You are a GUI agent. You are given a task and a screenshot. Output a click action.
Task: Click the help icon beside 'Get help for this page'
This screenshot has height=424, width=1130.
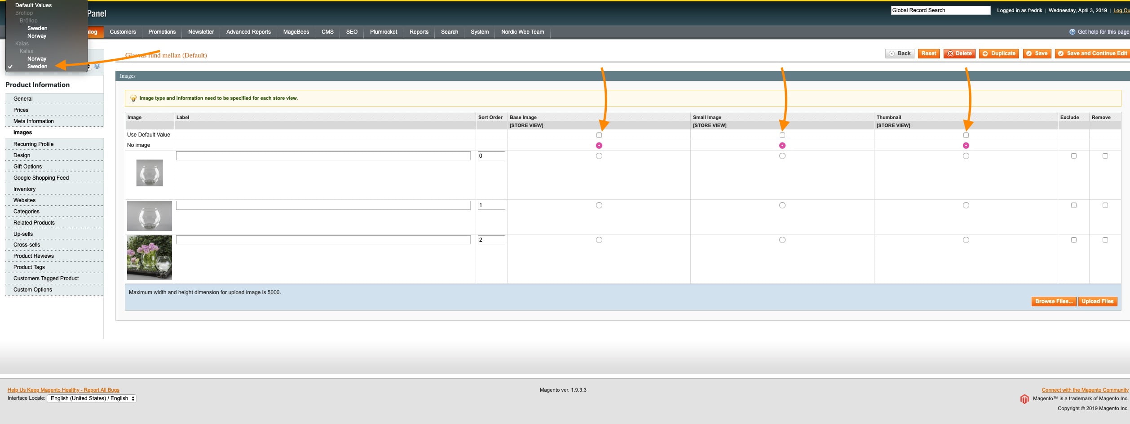pos(1072,32)
